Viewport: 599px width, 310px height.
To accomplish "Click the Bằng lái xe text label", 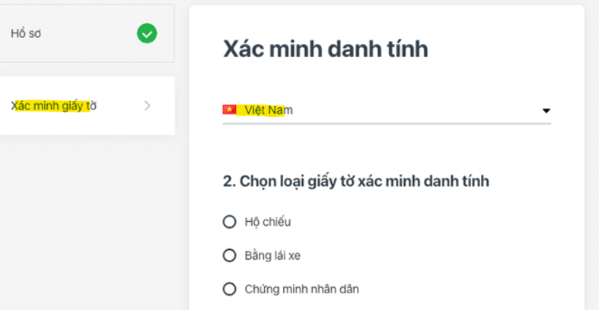I will [272, 255].
